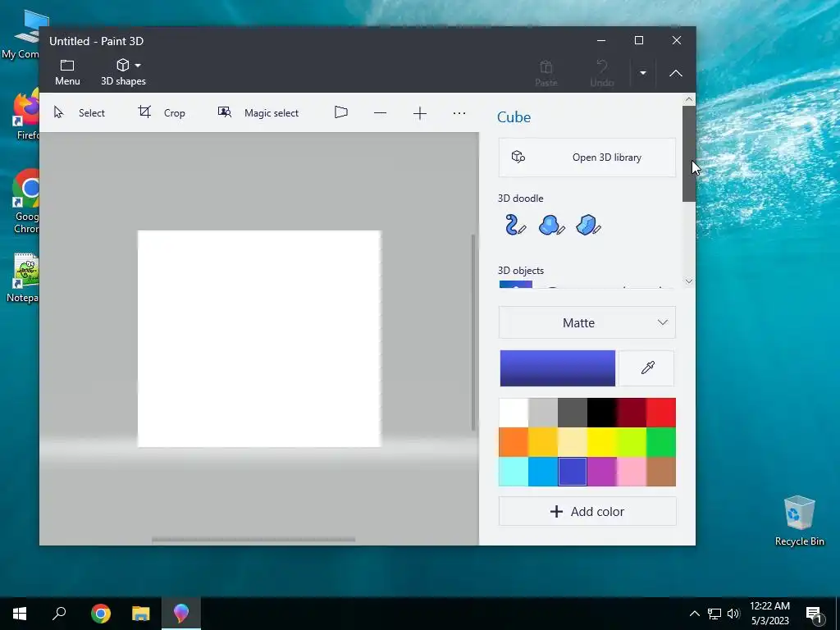Screen dimensions: 840x630
Task: Select the light gray color swatch
Action: tap(543, 413)
